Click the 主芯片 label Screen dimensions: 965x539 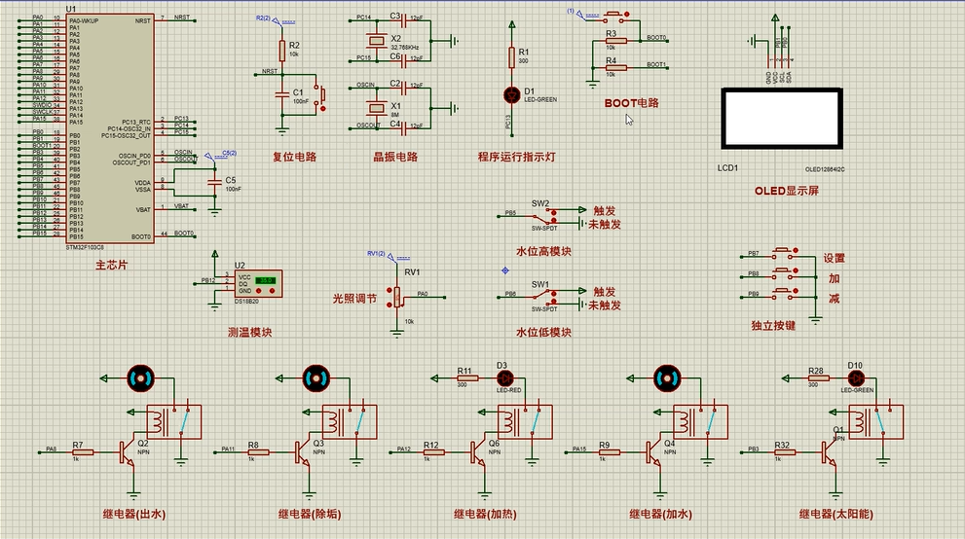(x=111, y=265)
